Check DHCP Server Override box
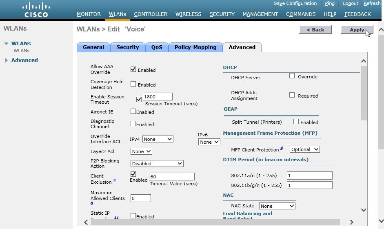This screenshot has width=384, height=229. point(292,76)
